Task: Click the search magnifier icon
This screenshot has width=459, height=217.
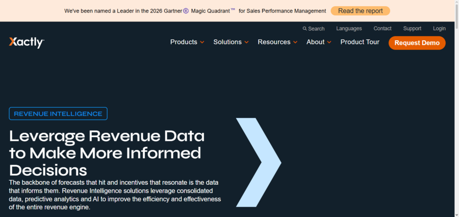Action: tap(305, 29)
